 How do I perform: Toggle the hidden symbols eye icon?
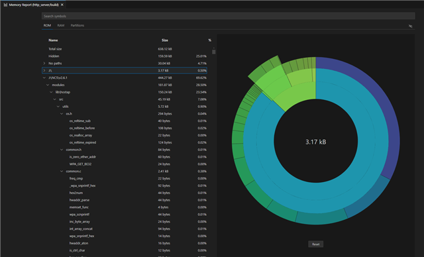[411, 26]
